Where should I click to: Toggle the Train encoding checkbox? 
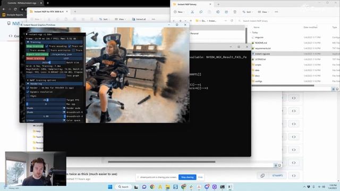pyautogui.click(x=47, y=46)
